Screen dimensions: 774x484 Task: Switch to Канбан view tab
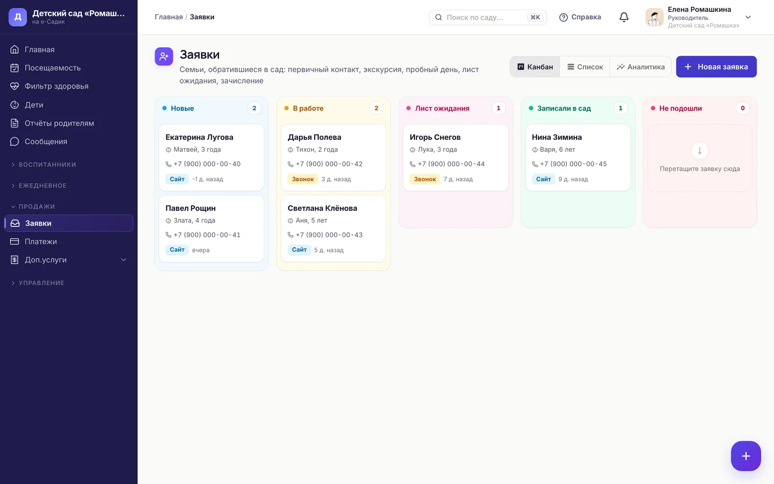[x=535, y=67]
